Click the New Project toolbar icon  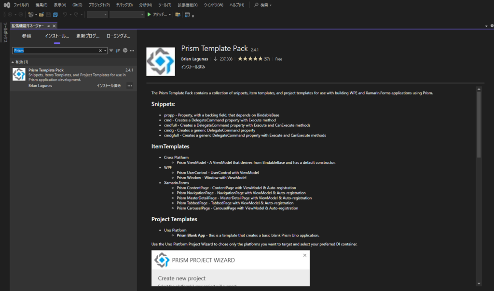(x=30, y=14)
